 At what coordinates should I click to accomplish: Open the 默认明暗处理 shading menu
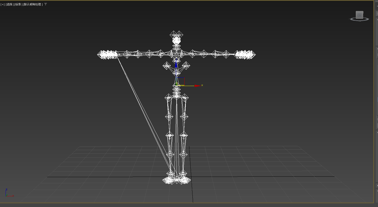pos(33,4)
